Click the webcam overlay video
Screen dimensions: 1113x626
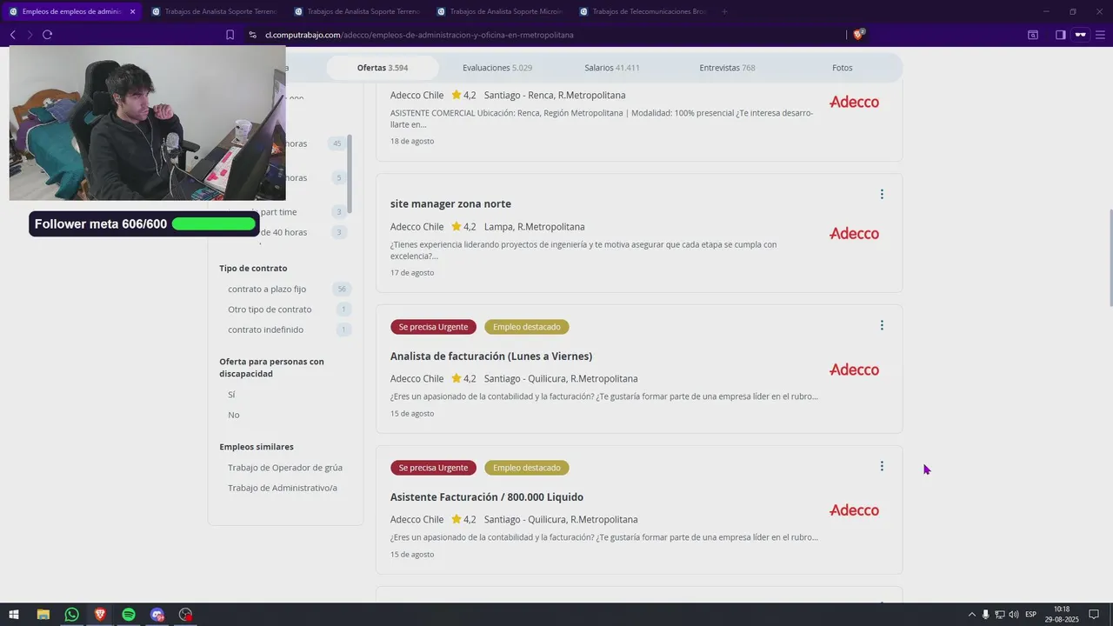tap(147, 123)
